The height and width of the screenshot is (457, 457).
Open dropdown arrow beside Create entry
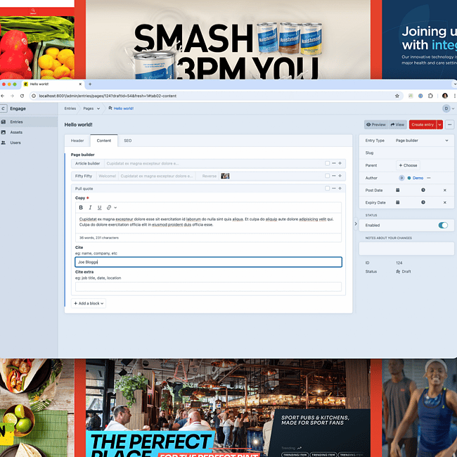(x=439, y=124)
